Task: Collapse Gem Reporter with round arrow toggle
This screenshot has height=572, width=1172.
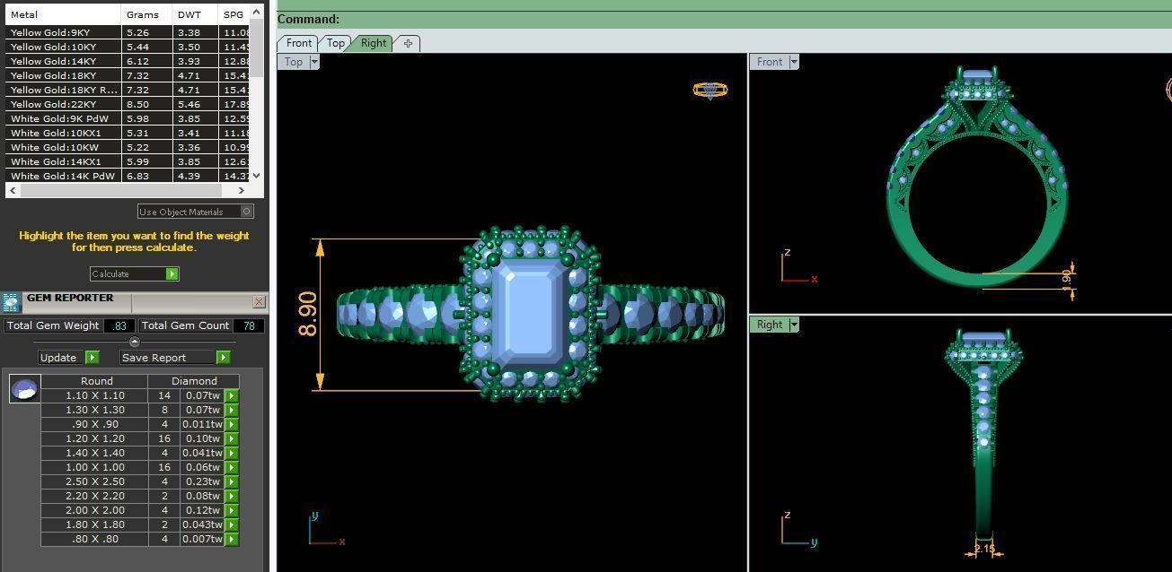Action: [135, 342]
